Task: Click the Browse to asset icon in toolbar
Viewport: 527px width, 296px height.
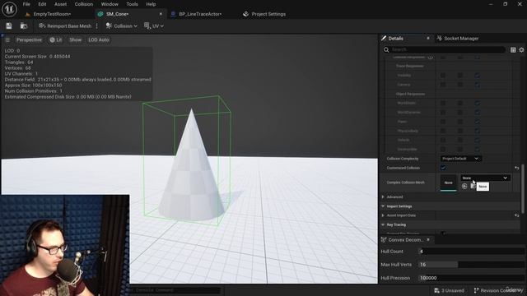Action: point(24,25)
